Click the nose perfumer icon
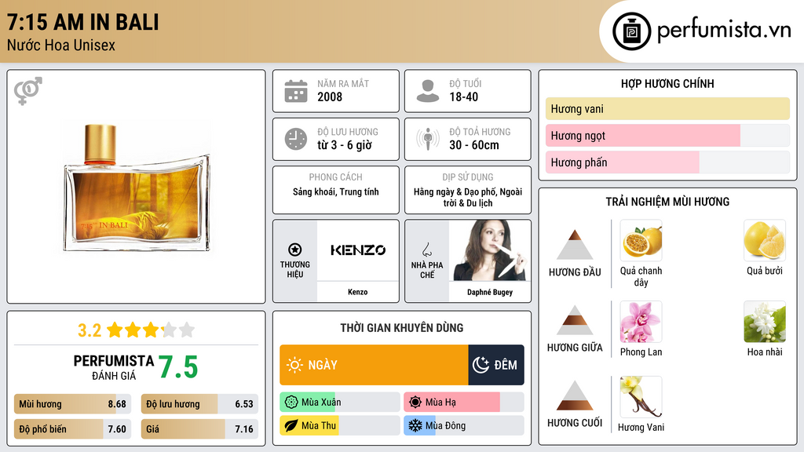 coord(426,250)
